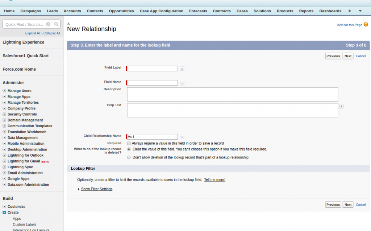The image size is (371, 231).
Task: Open the Opportunities tab
Action: point(121,11)
